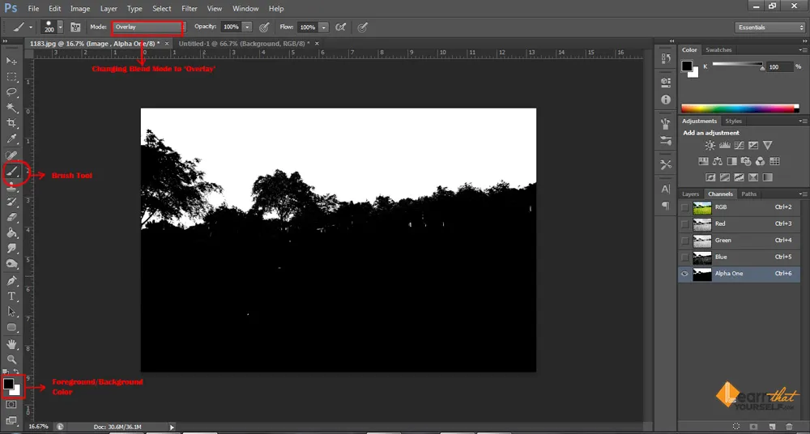Activate the Zoom tool

(x=12, y=359)
